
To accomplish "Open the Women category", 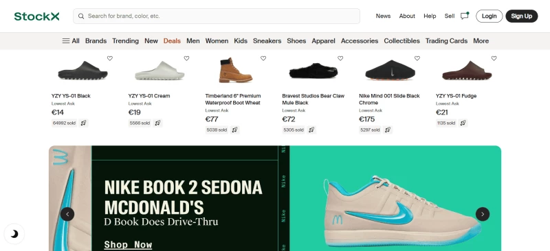I will tap(217, 41).
